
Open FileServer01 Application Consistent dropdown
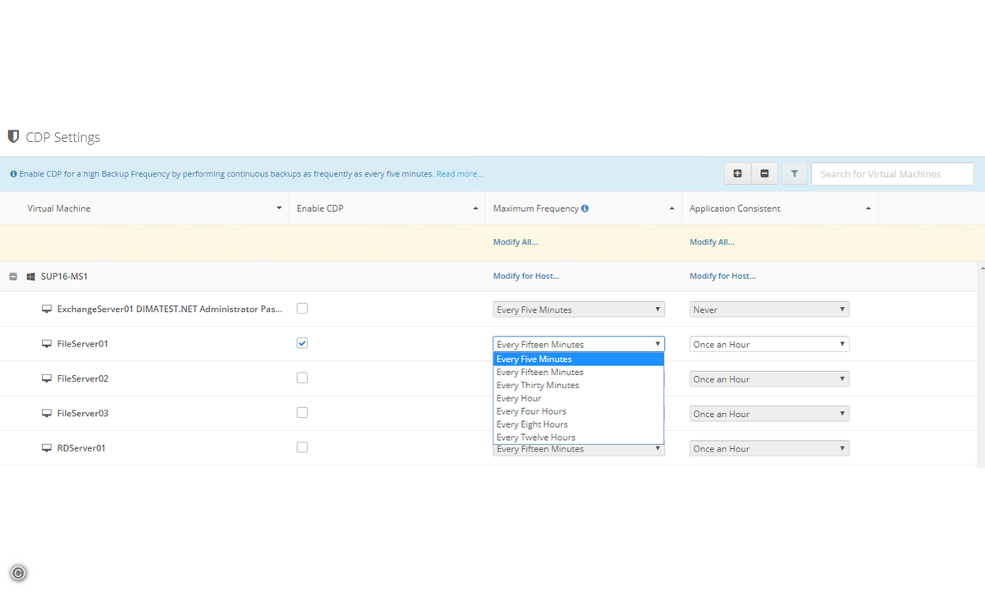point(769,344)
